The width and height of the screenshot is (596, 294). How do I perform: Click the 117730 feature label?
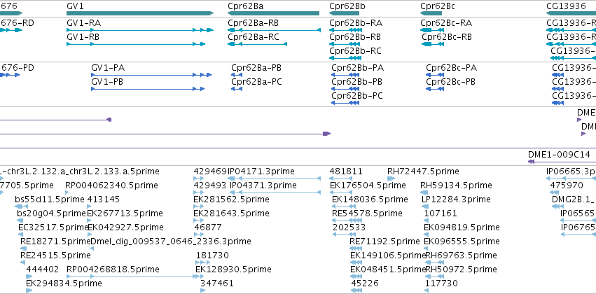coord(441,284)
